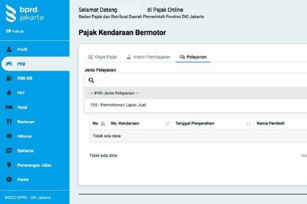Open Penerangan Jalan menu
307x204 pixels.
coord(35,165)
